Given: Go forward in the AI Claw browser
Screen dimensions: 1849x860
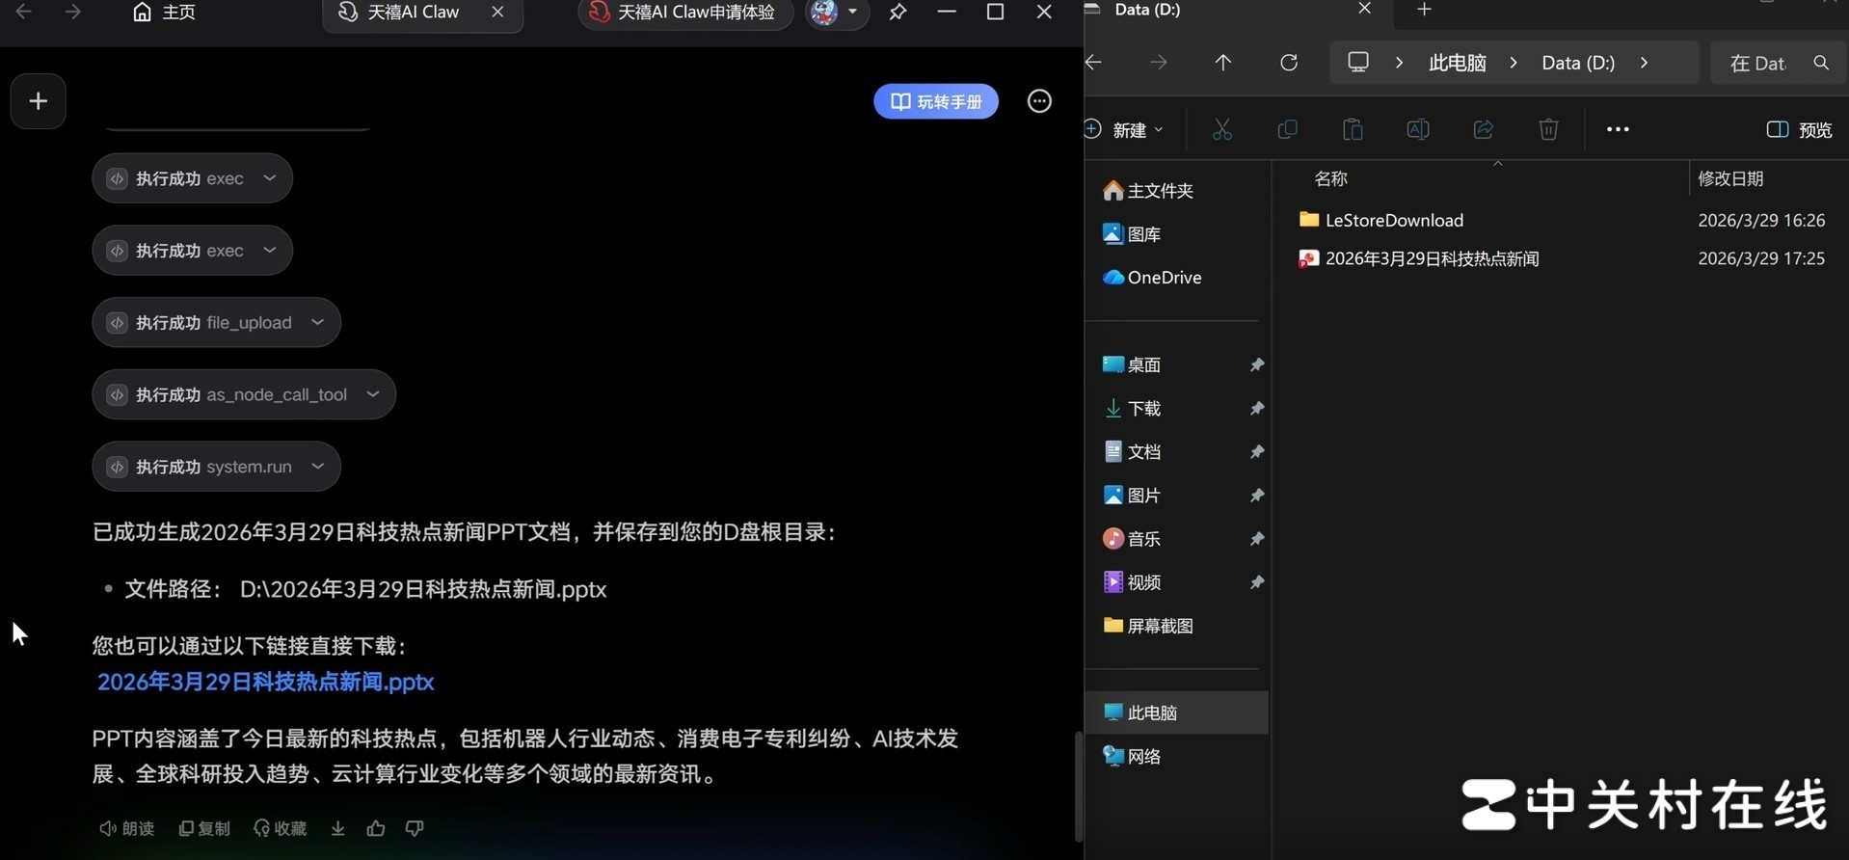Looking at the screenshot, I should (x=72, y=12).
